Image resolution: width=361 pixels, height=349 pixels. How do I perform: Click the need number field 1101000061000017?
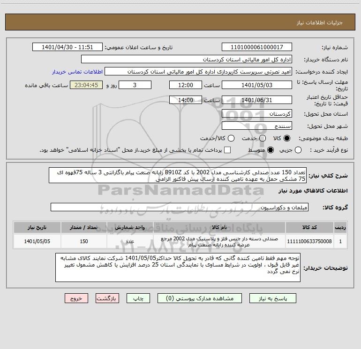coord(257,47)
